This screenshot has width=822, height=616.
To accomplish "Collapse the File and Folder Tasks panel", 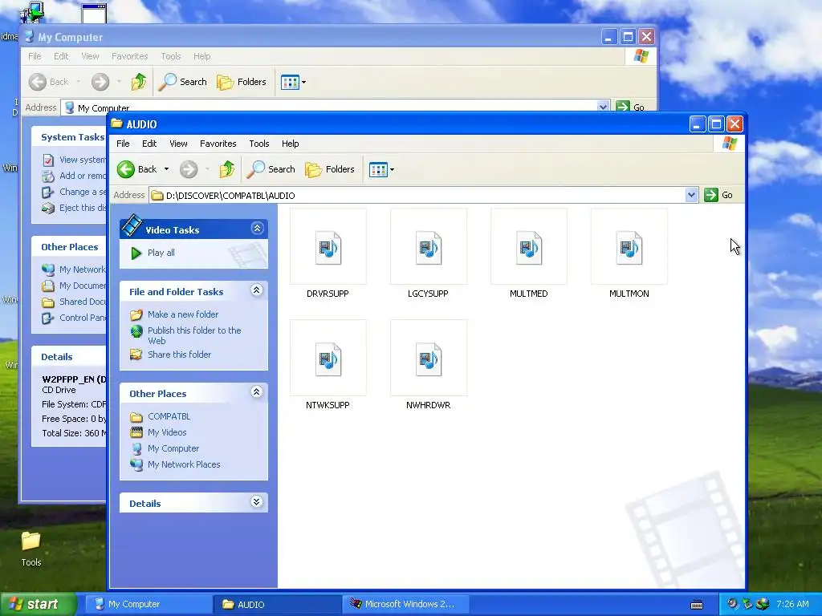I will (x=257, y=290).
